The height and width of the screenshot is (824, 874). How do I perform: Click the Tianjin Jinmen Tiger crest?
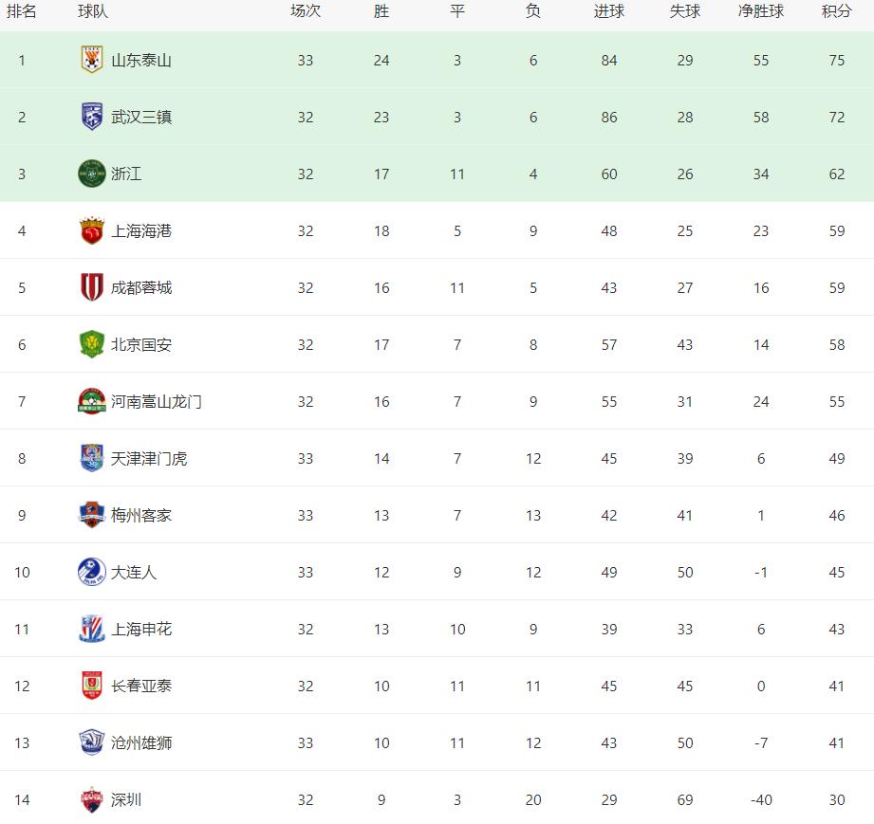(x=91, y=458)
